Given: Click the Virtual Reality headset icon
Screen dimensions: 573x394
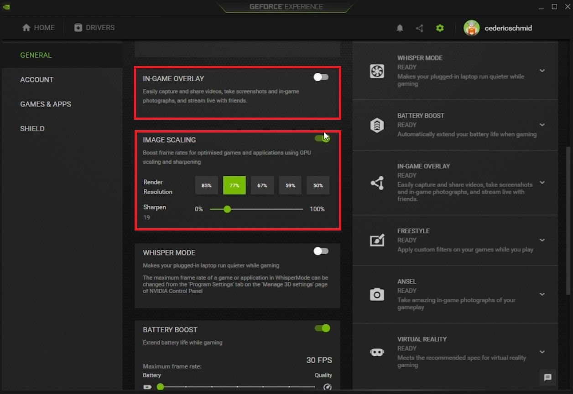Looking at the screenshot, I should [377, 352].
